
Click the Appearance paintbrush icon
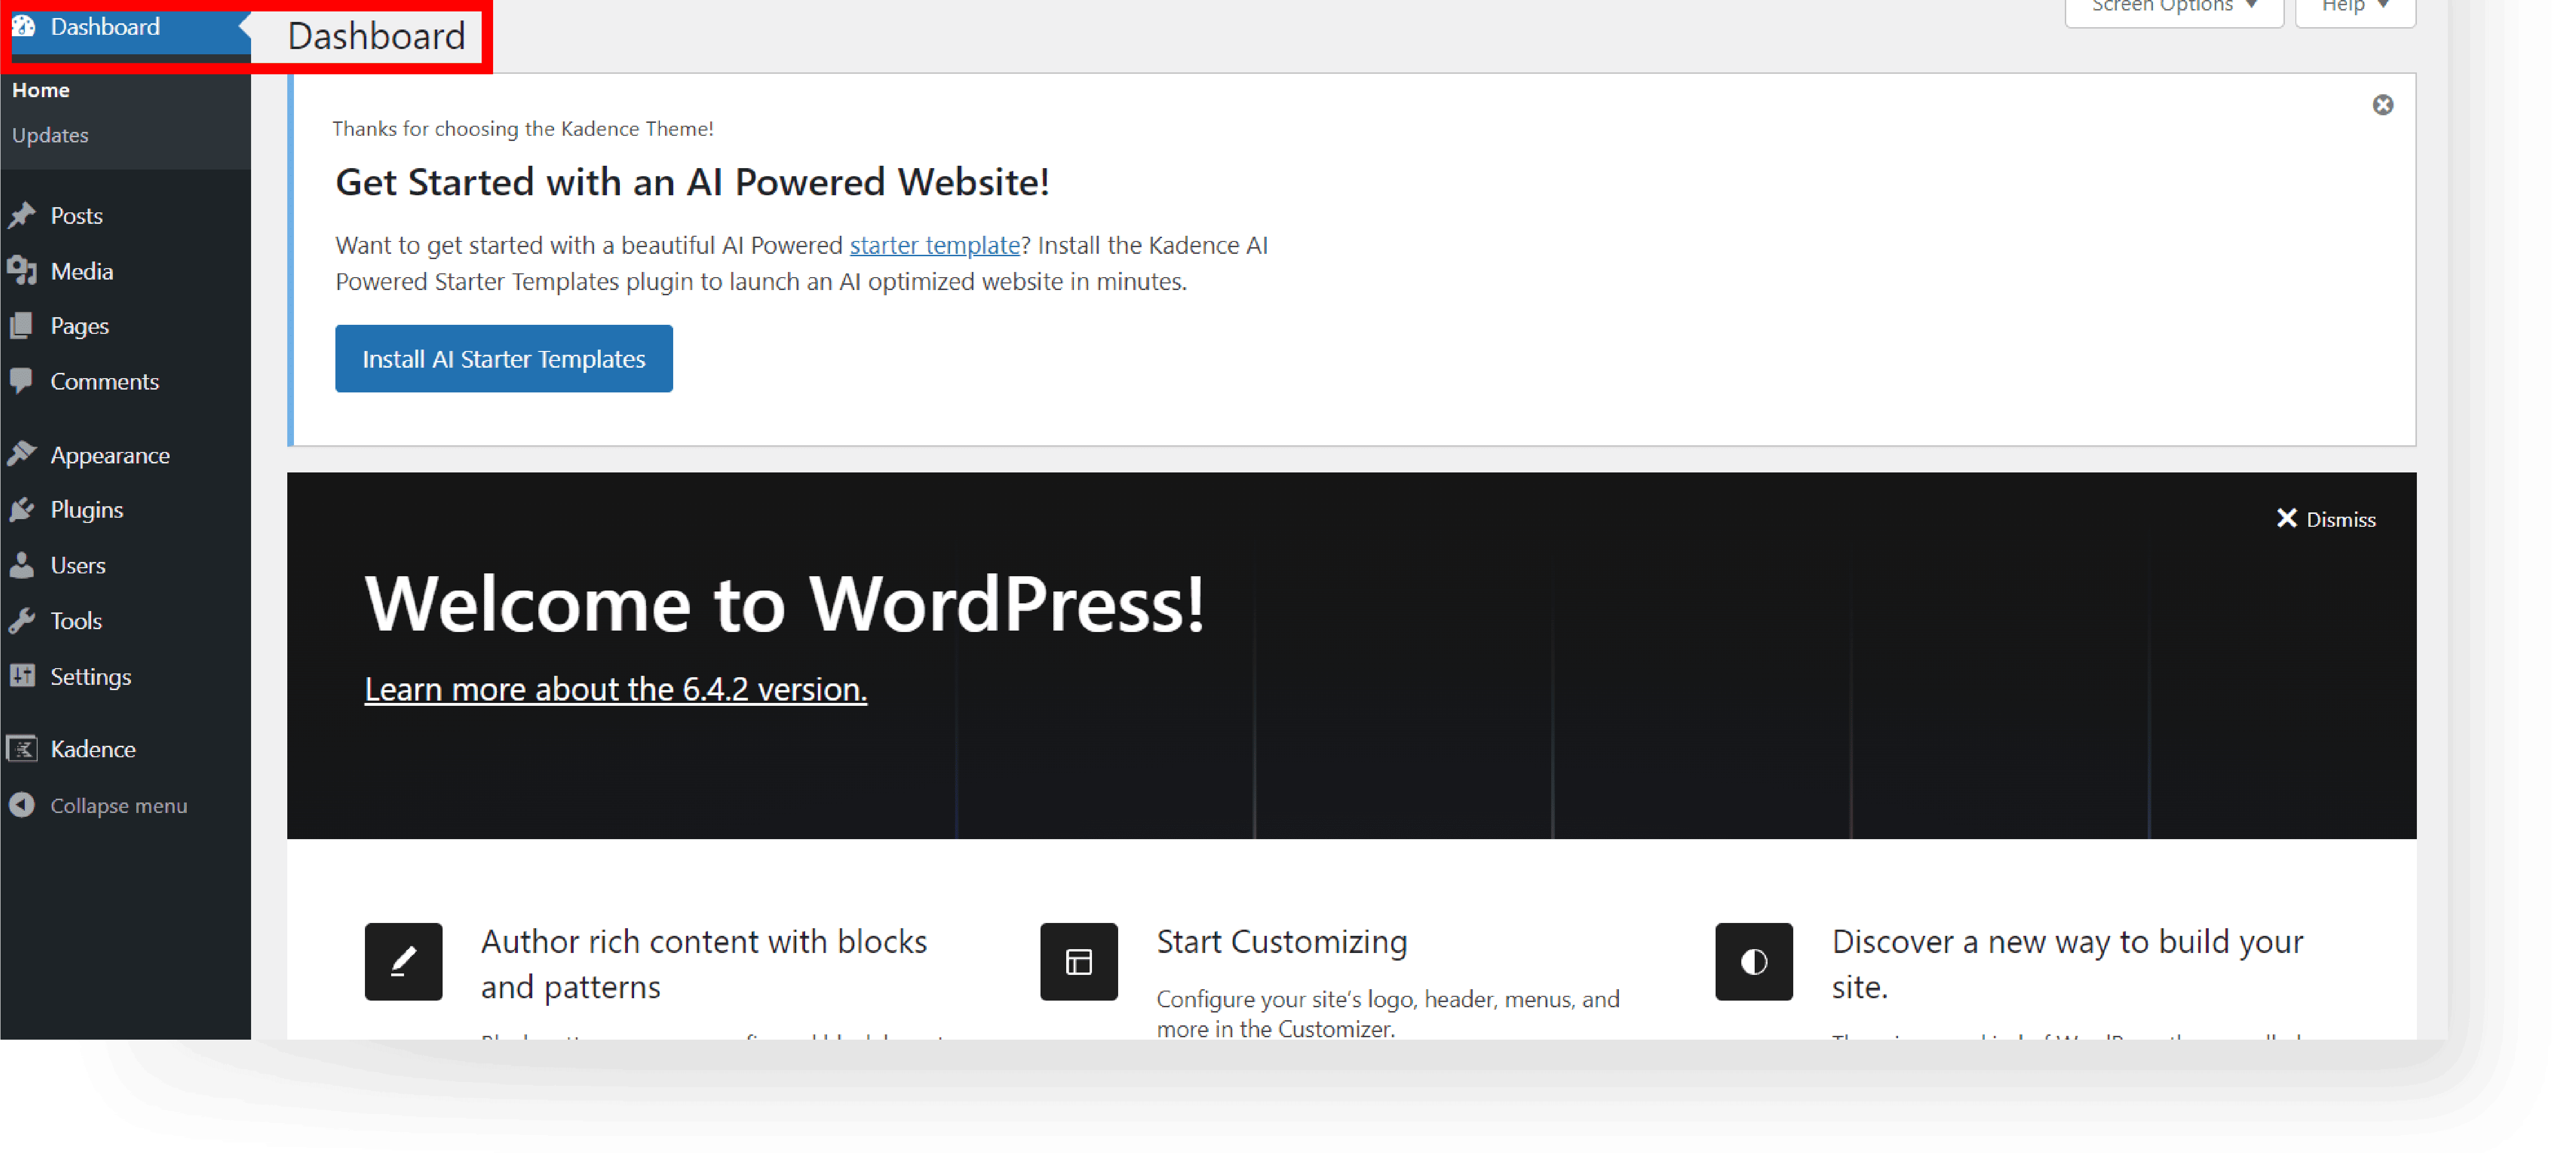click(22, 454)
